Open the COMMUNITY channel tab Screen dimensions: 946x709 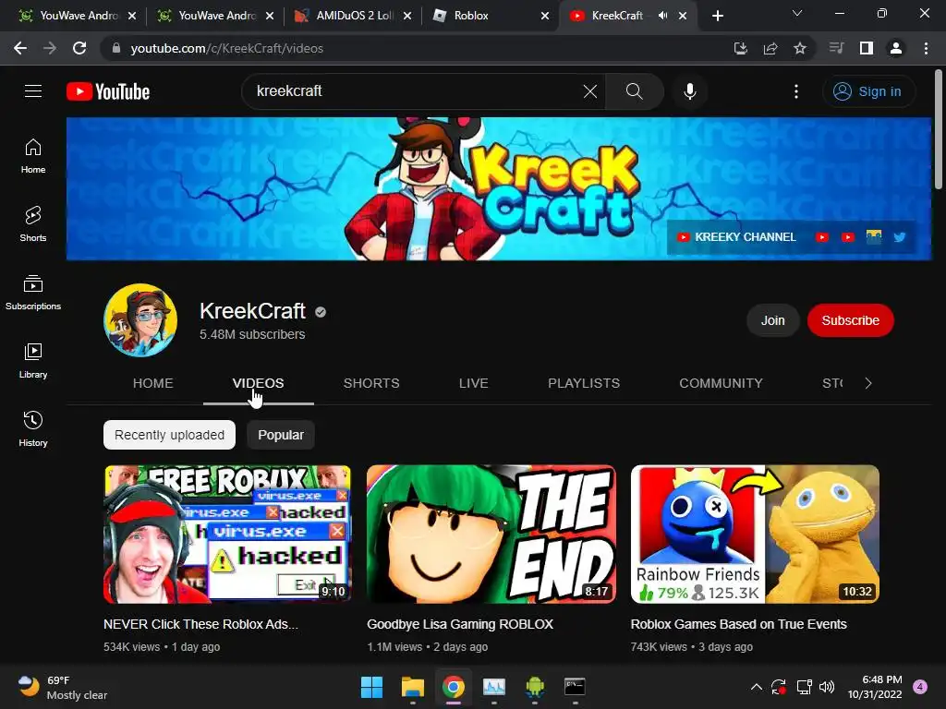[721, 383]
